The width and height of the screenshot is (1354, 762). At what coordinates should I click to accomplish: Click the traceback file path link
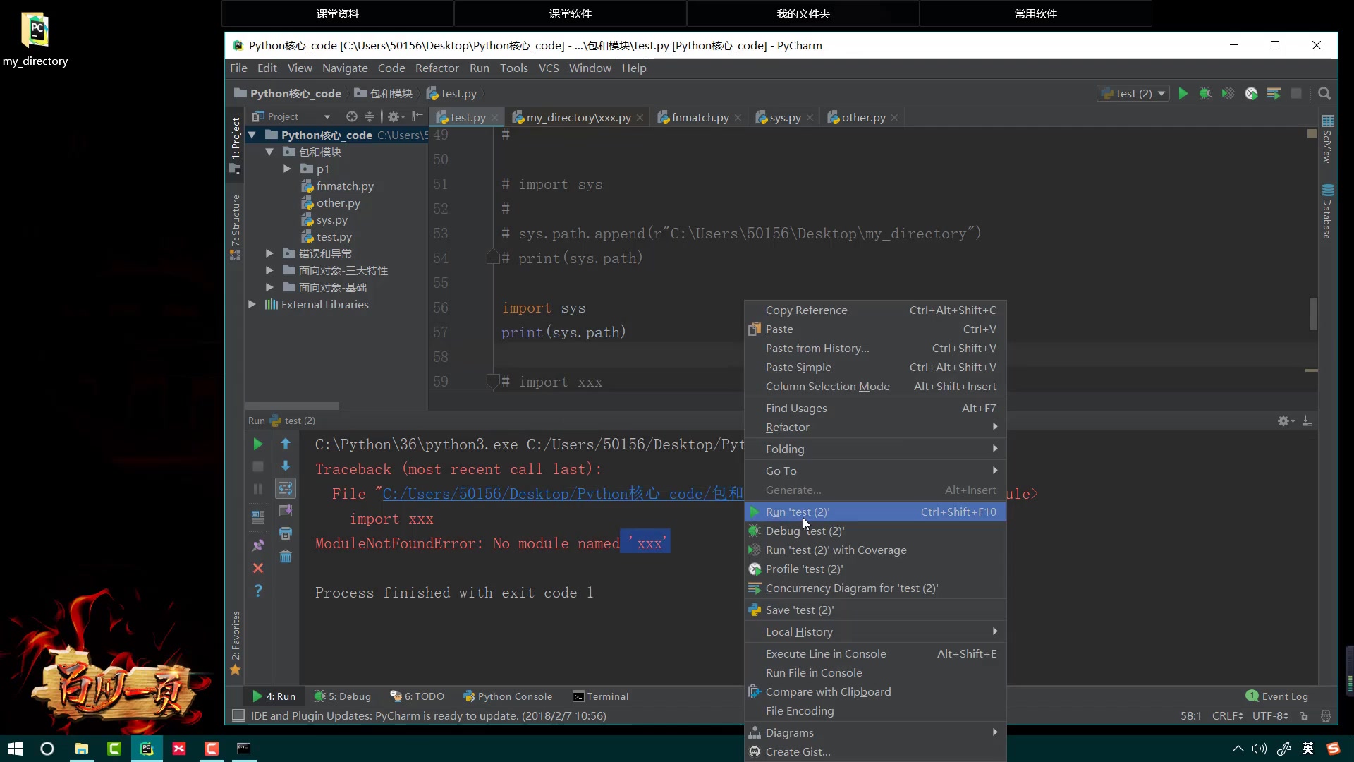pos(561,494)
